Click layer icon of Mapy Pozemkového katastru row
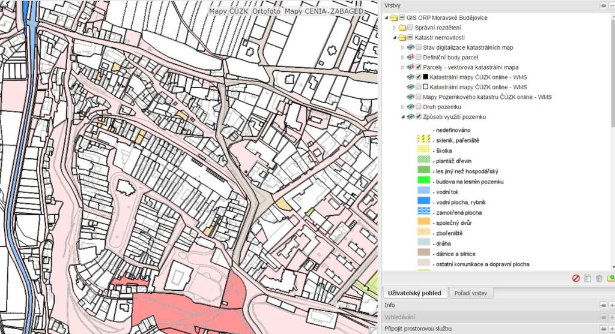Image resolution: width=615 pixels, height=334 pixels. (411, 97)
